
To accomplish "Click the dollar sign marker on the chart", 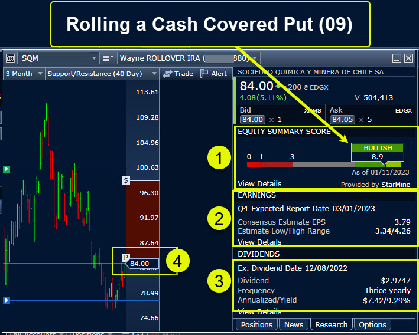I will [126, 180].
